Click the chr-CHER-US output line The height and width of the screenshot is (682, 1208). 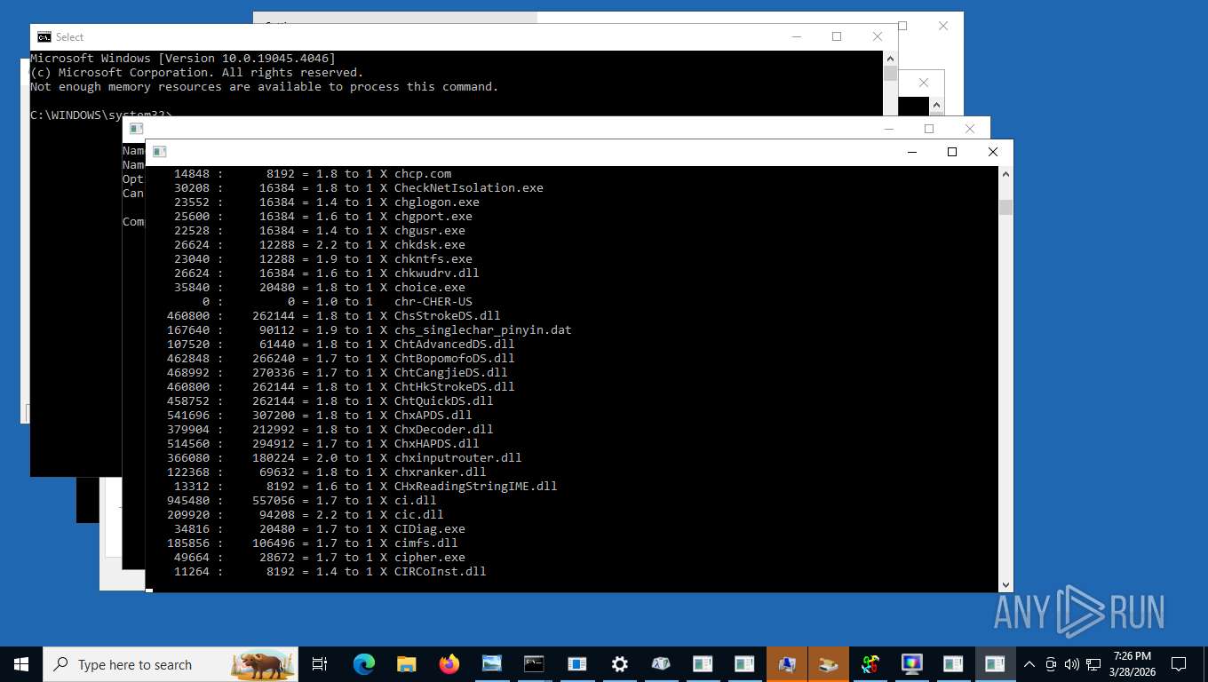tap(337, 301)
